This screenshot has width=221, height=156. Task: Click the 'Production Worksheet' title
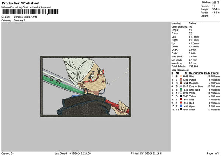21,3
